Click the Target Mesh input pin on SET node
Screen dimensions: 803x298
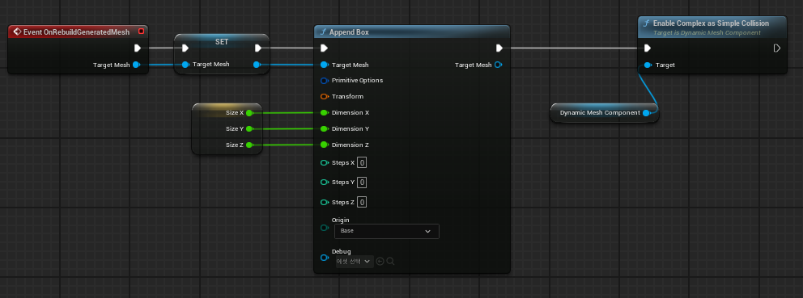185,65
